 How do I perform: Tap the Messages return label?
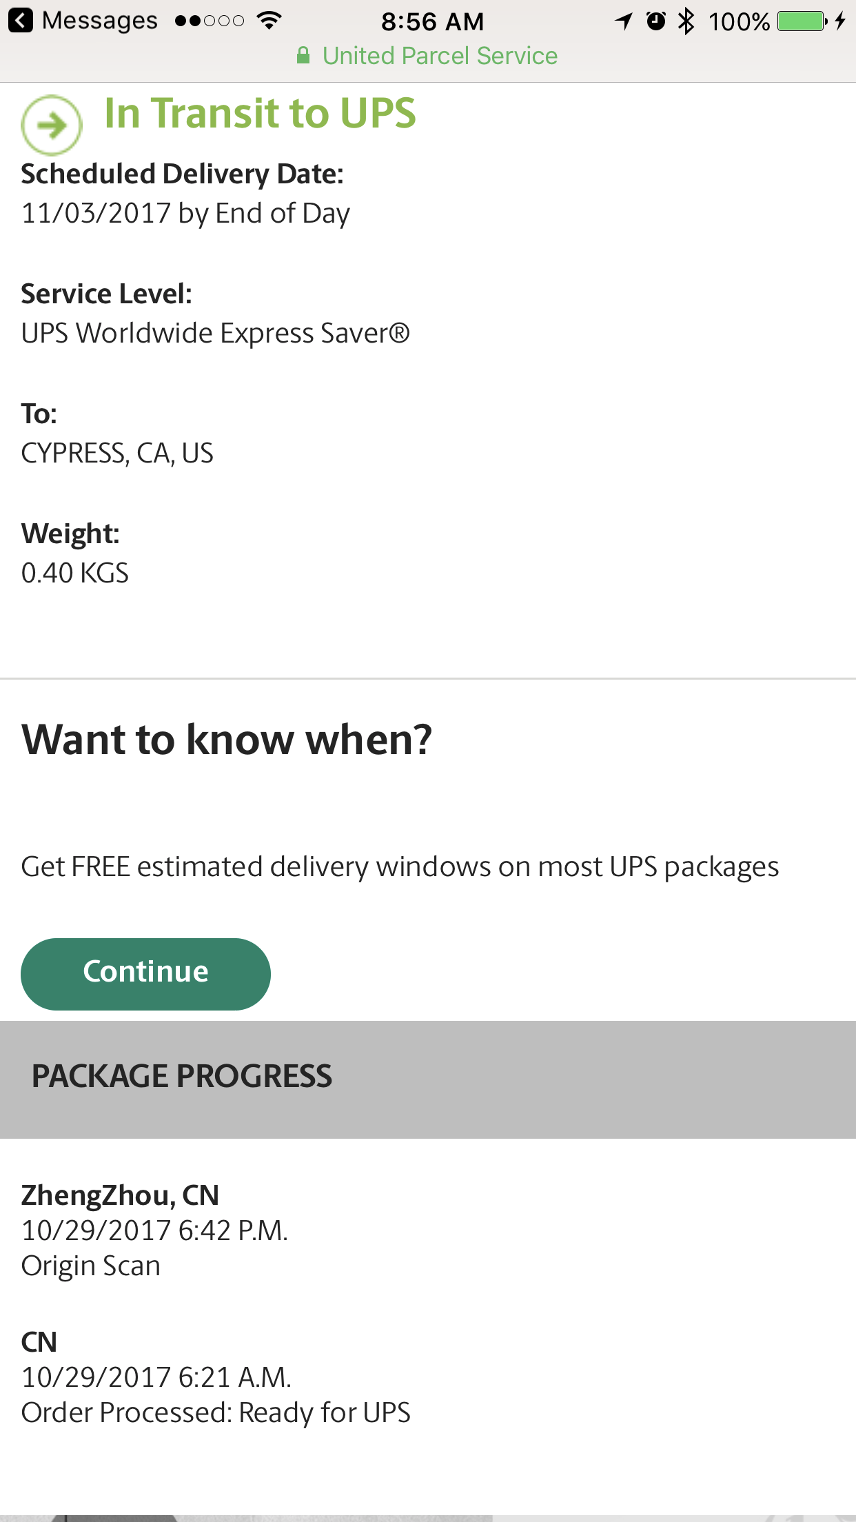[x=100, y=21]
